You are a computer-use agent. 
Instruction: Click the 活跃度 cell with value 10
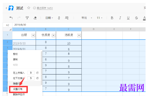click(69, 42)
